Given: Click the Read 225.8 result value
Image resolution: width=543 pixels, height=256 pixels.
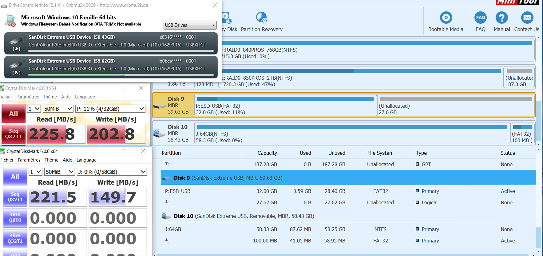Looking at the screenshot, I should point(56,134).
